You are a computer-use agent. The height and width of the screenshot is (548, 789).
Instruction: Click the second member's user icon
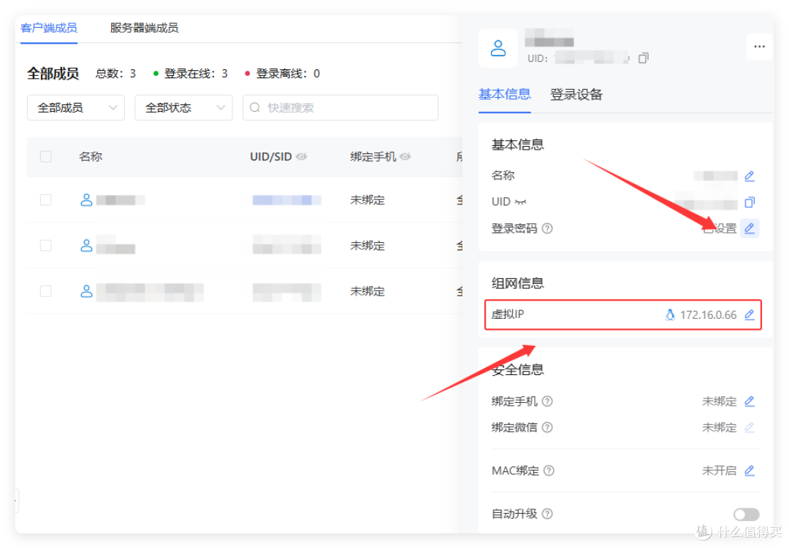(86, 245)
